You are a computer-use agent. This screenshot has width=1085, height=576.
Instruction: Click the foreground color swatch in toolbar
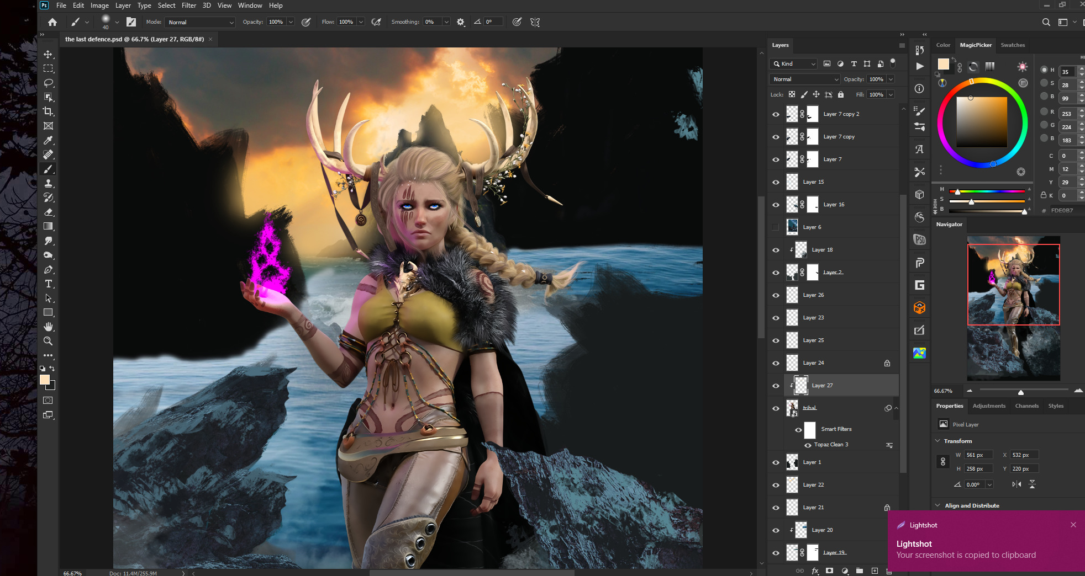(45, 380)
